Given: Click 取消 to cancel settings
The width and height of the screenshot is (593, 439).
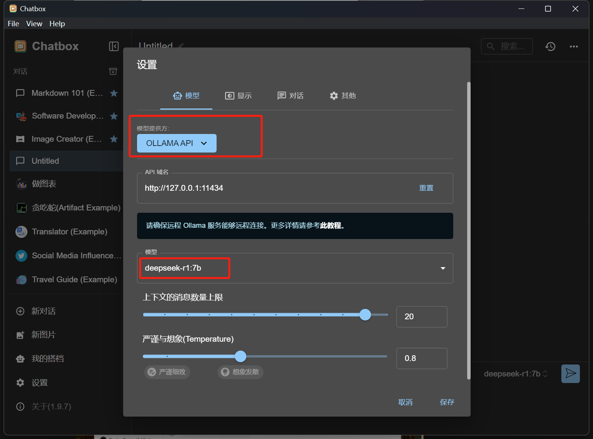Looking at the screenshot, I should (405, 402).
